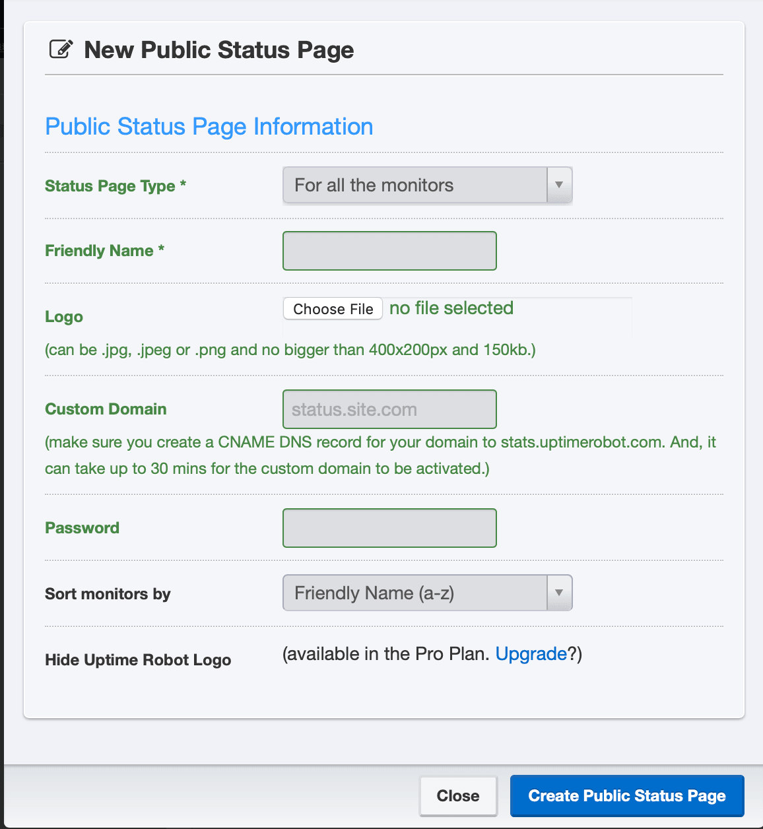Click Create Public Status Page button
Viewport: 763px width, 829px height.
(627, 796)
